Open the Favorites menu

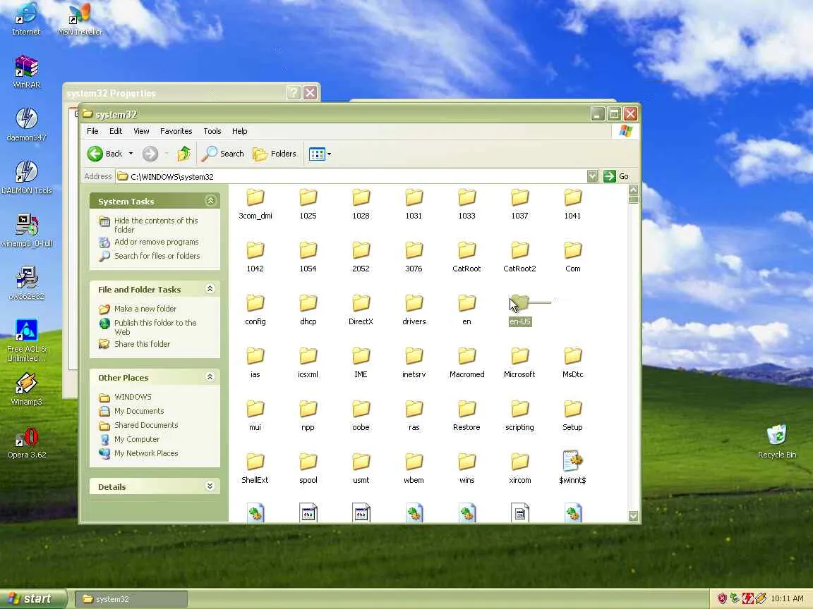click(176, 131)
